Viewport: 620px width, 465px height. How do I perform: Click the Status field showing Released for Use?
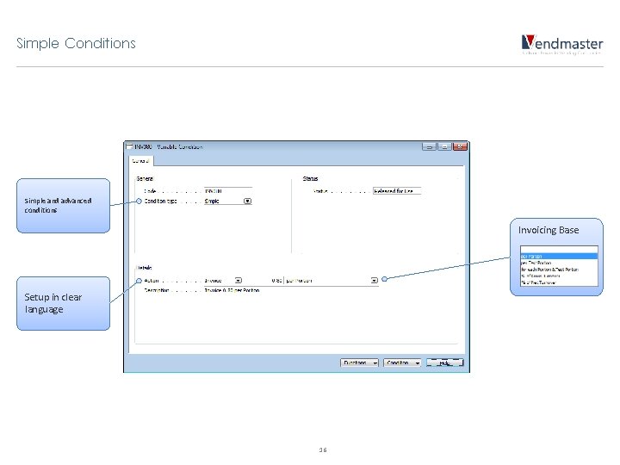pos(397,191)
